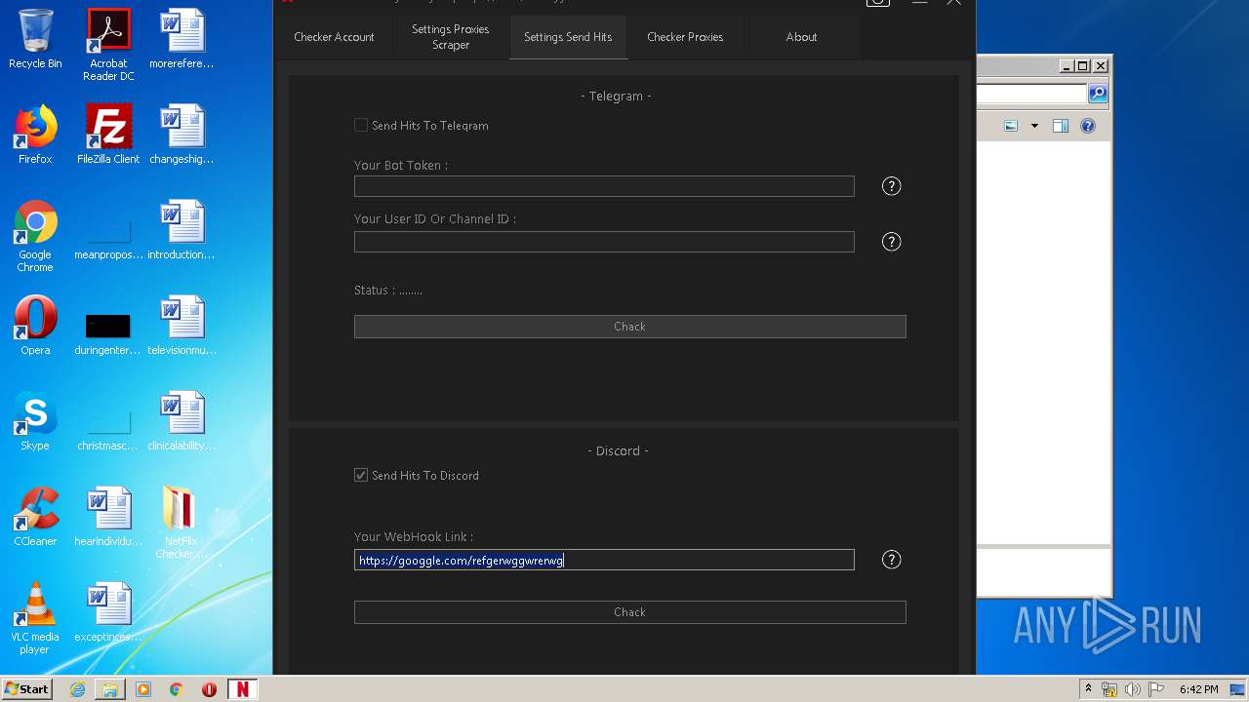Click the WebHook Link input field

[x=604, y=560]
